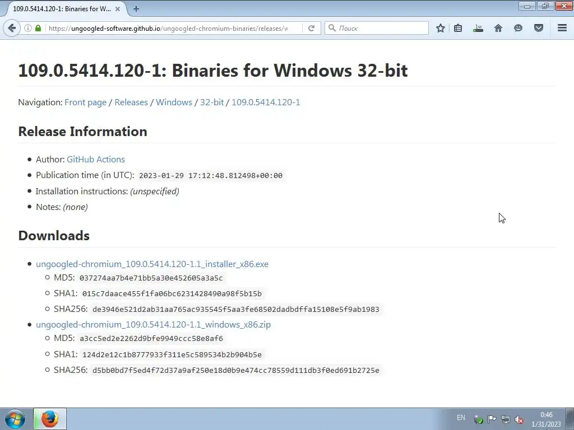Image resolution: width=574 pixels, height=430 pixels.
Task: Click the installer SHA1 hash 015c7daa…
Action: click(x=172, y=293)
